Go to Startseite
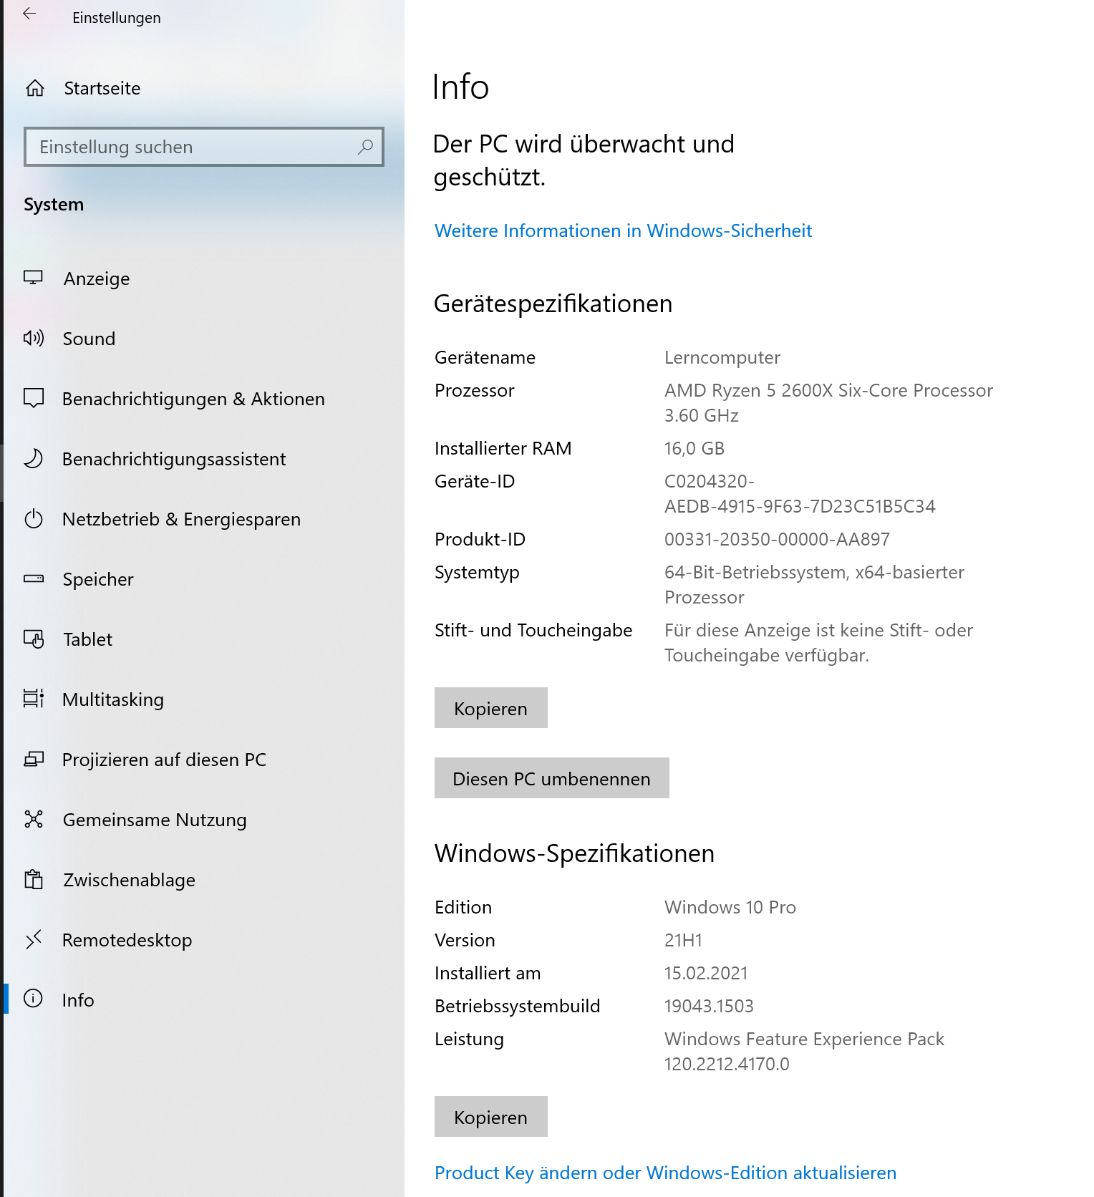 204,88
